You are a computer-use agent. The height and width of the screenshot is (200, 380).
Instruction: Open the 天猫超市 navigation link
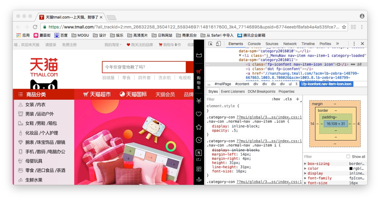tap(97, 95)
